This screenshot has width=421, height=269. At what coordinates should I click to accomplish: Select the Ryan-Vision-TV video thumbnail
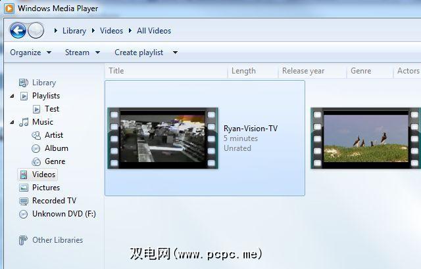(162, 138)
